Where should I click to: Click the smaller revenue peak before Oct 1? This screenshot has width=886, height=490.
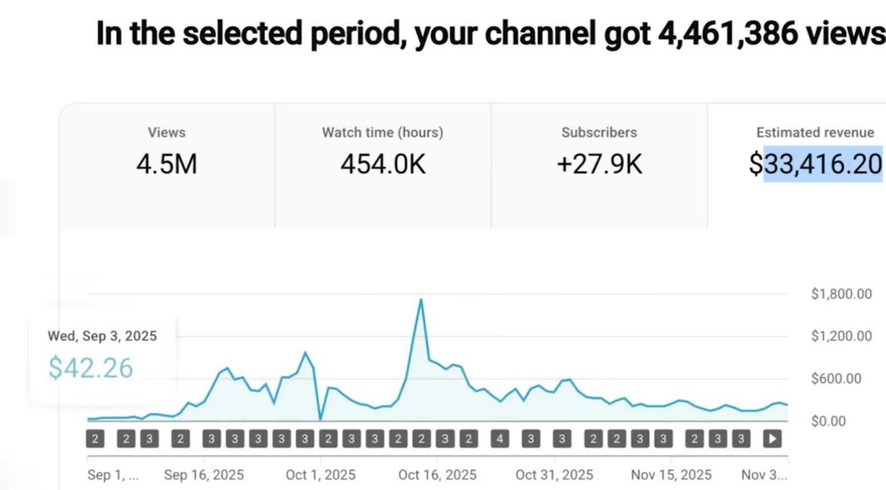point(305,352)
